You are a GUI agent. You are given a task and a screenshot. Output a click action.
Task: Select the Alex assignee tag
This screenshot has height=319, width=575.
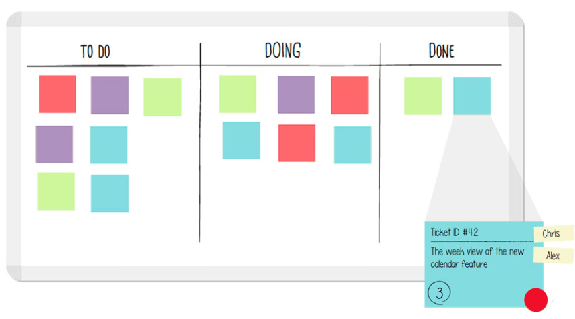coord(553,256)
